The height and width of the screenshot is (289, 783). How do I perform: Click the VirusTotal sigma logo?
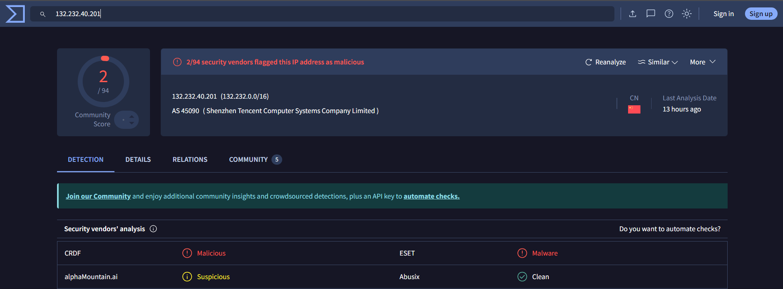15,14
